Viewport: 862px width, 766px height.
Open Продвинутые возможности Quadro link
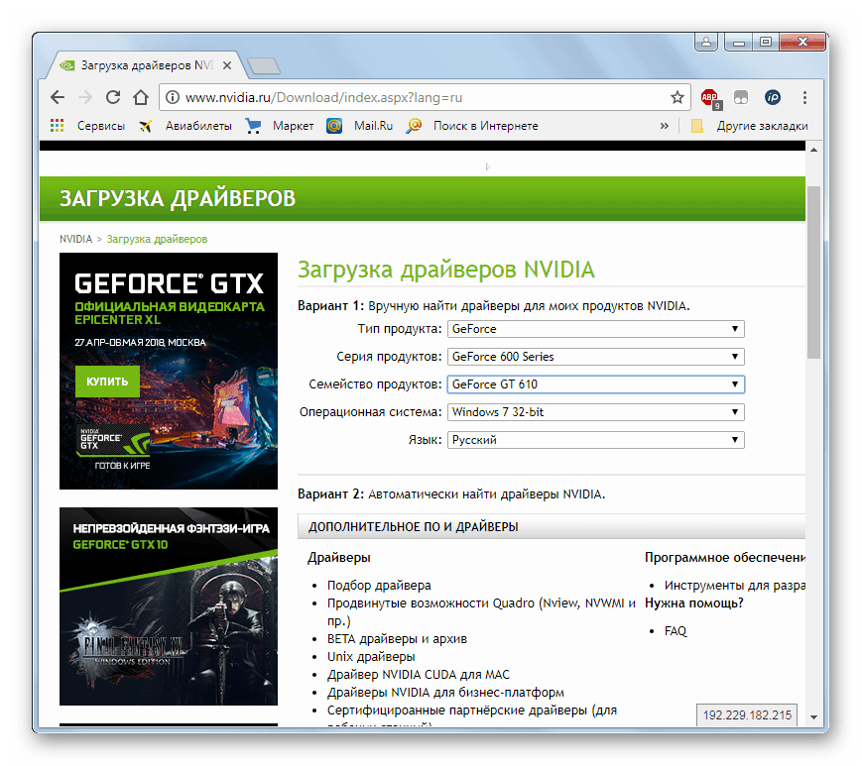(x=481, y=611)
